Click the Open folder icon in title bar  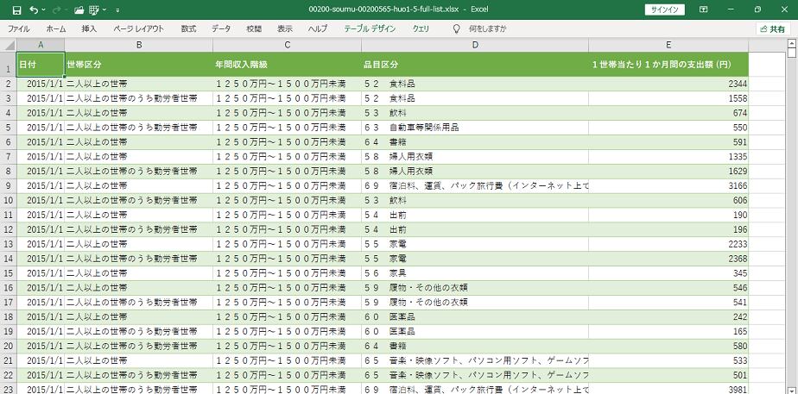tap(79, 9)
